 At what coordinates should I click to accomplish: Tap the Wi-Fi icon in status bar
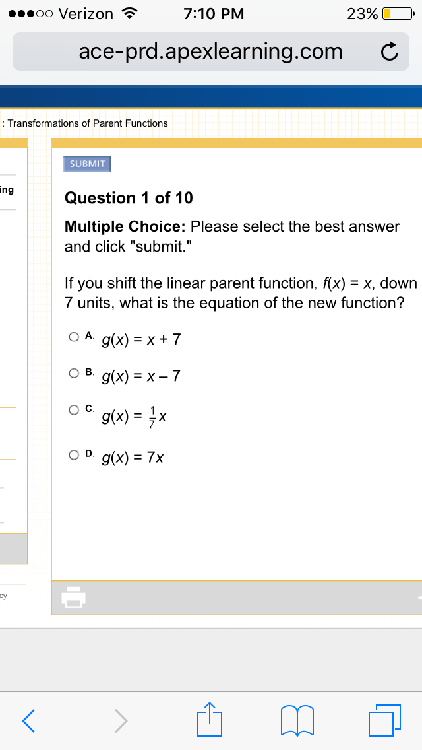pyautogui.click(x=128, y=14)
